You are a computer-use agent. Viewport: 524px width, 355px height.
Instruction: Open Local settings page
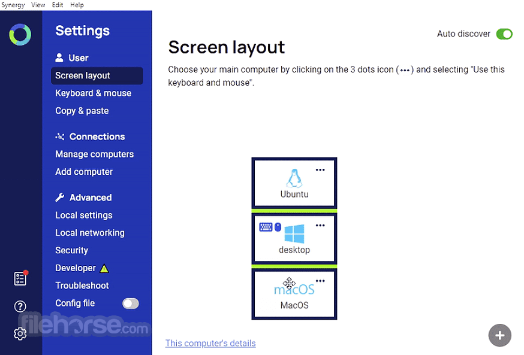point(84,215)
